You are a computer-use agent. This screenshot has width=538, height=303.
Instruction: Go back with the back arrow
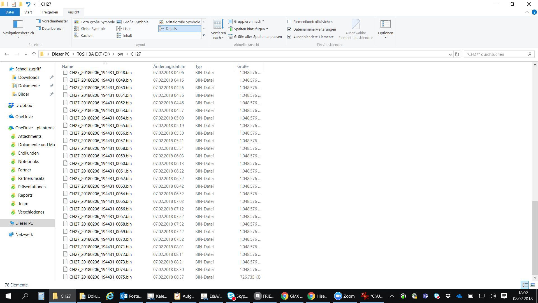[x=7, y=54]
